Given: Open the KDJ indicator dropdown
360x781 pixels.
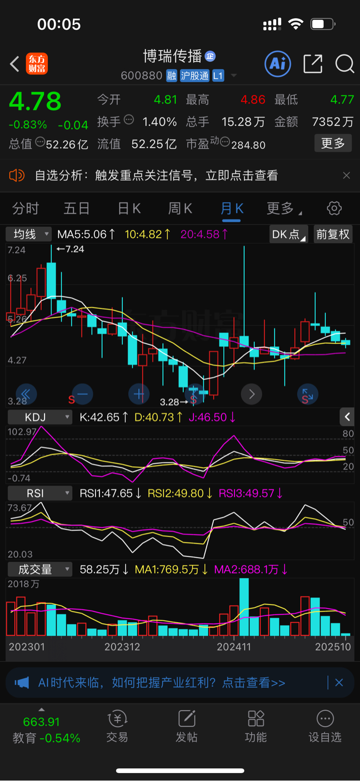Looking at the screenshot, I should point(41,417).
